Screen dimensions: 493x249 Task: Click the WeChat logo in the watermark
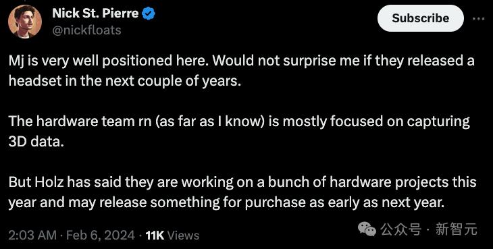[x=367, y=229]
